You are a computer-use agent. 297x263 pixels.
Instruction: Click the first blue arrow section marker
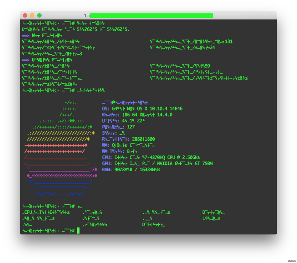(x=25, y=36)
